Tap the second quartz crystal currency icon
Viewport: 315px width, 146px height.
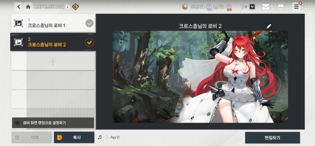point(229,7)
